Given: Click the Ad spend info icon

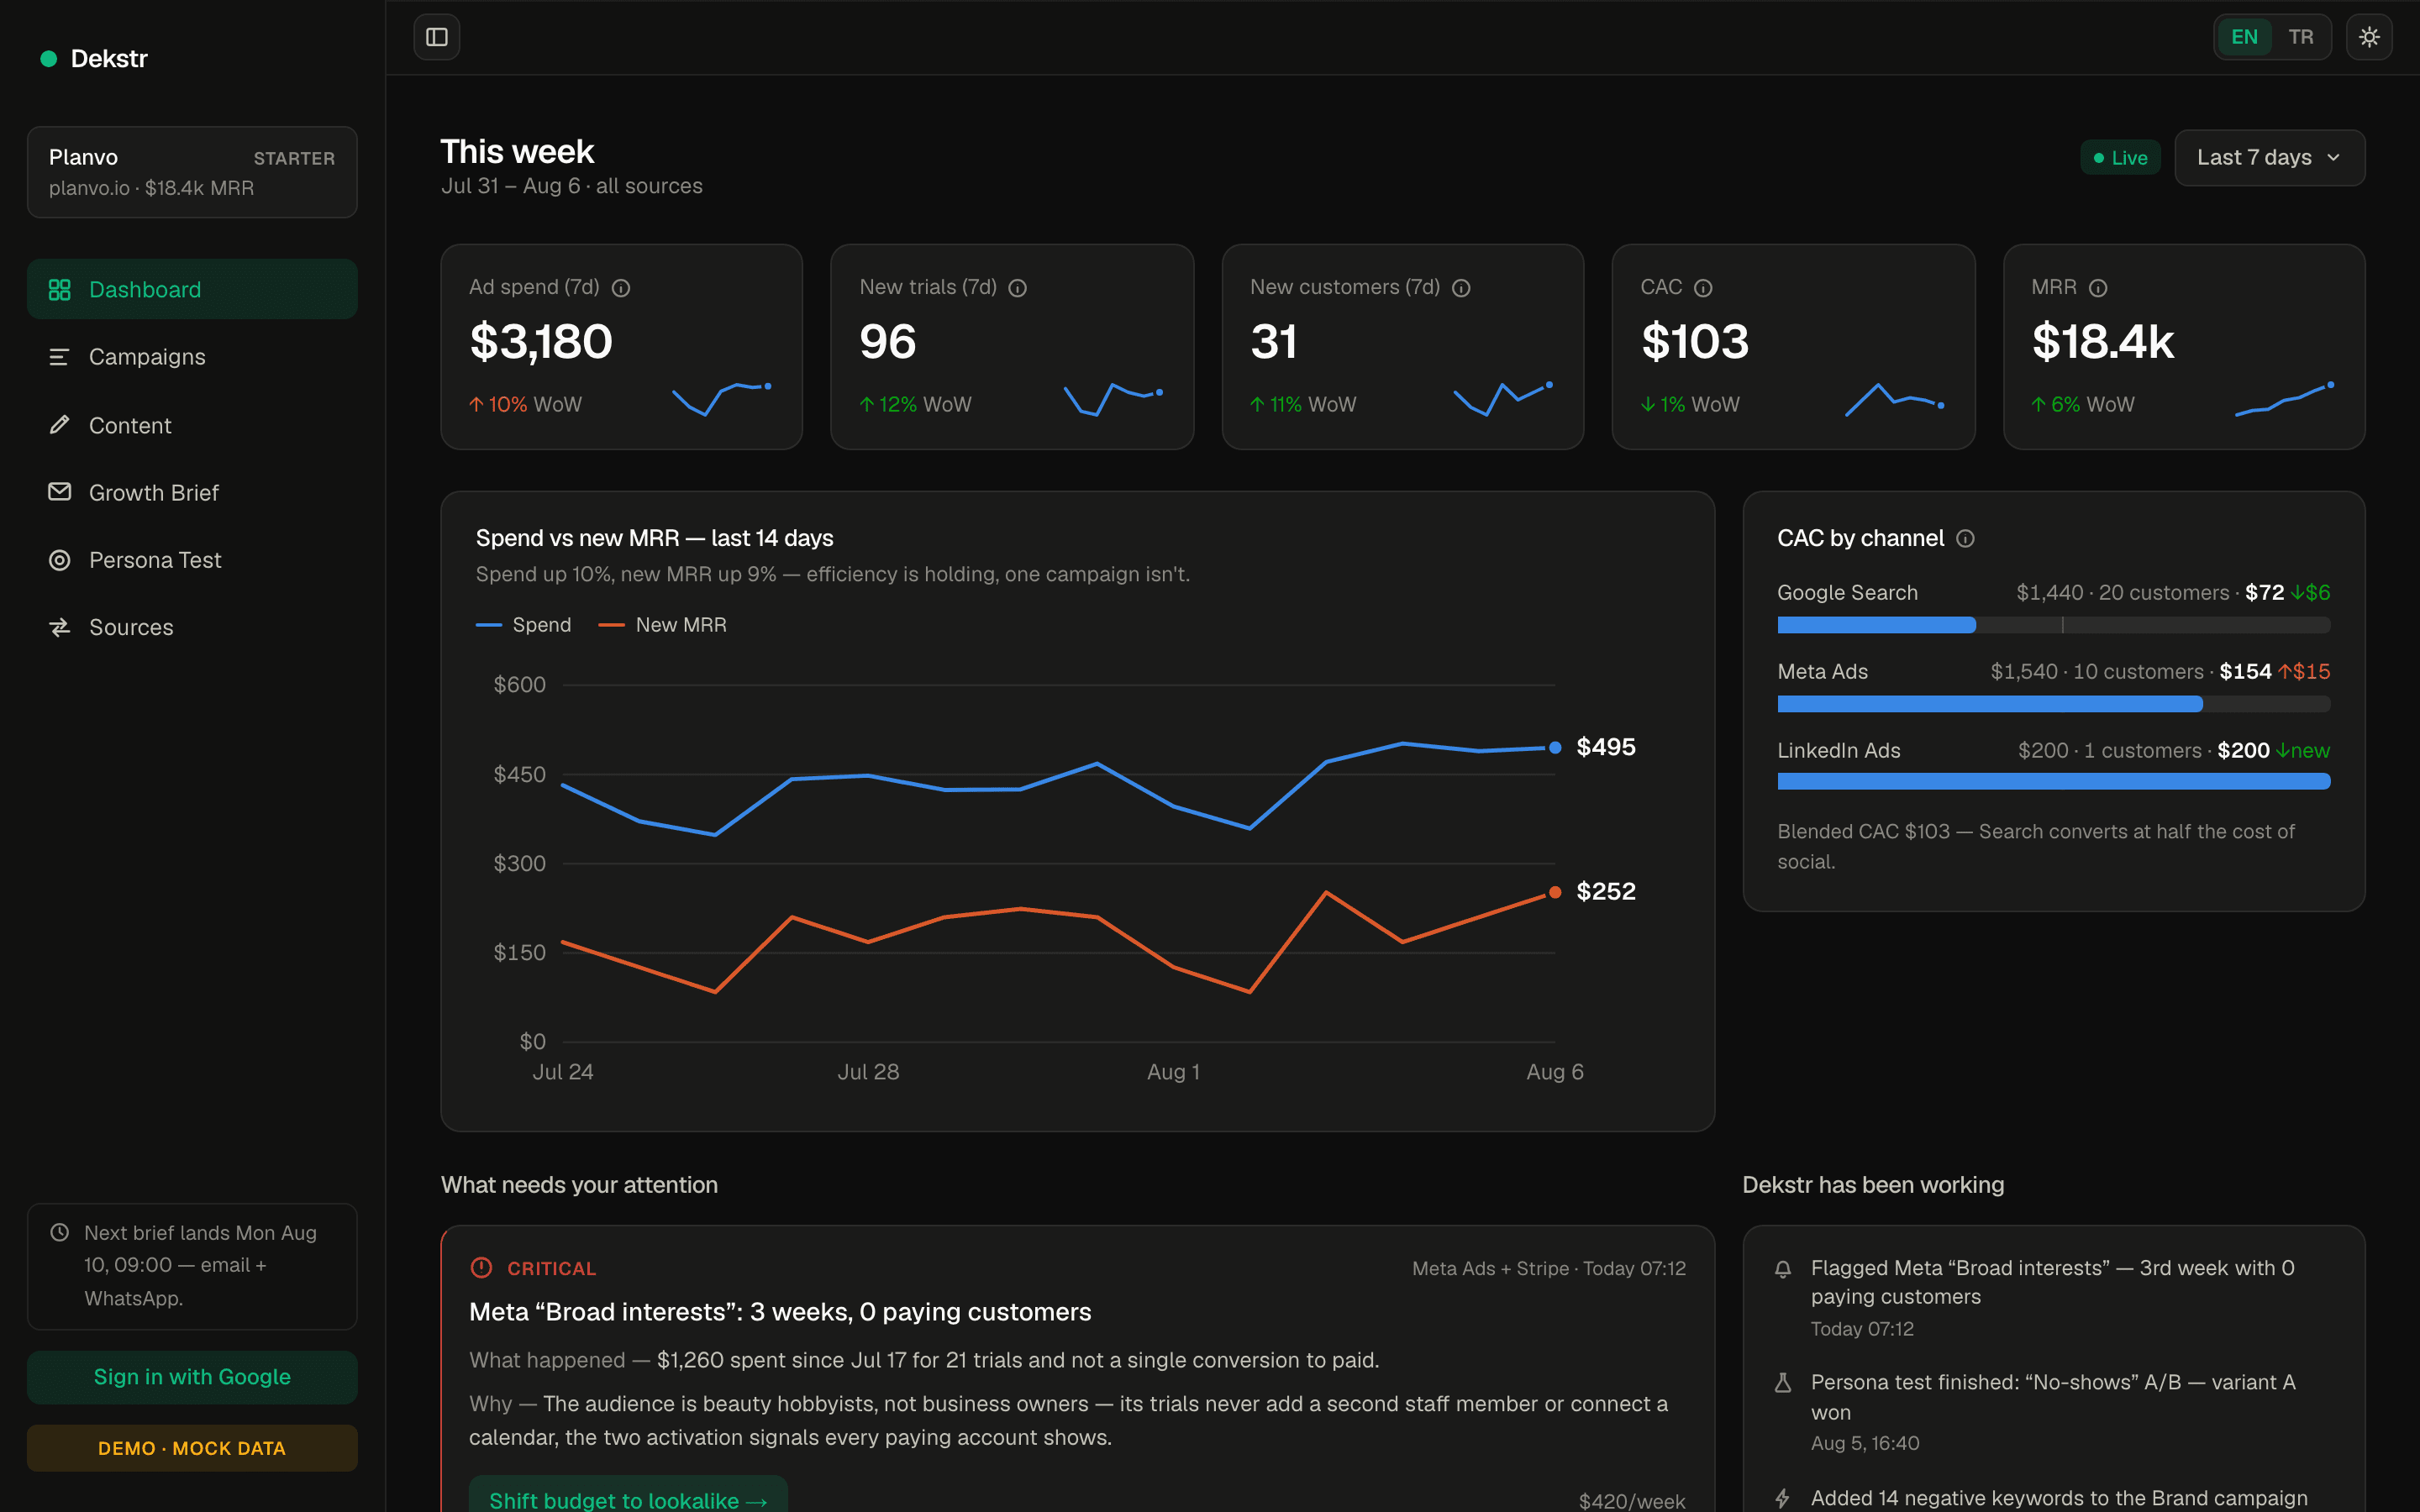Looking at the screenshot, I should [621, 288].
